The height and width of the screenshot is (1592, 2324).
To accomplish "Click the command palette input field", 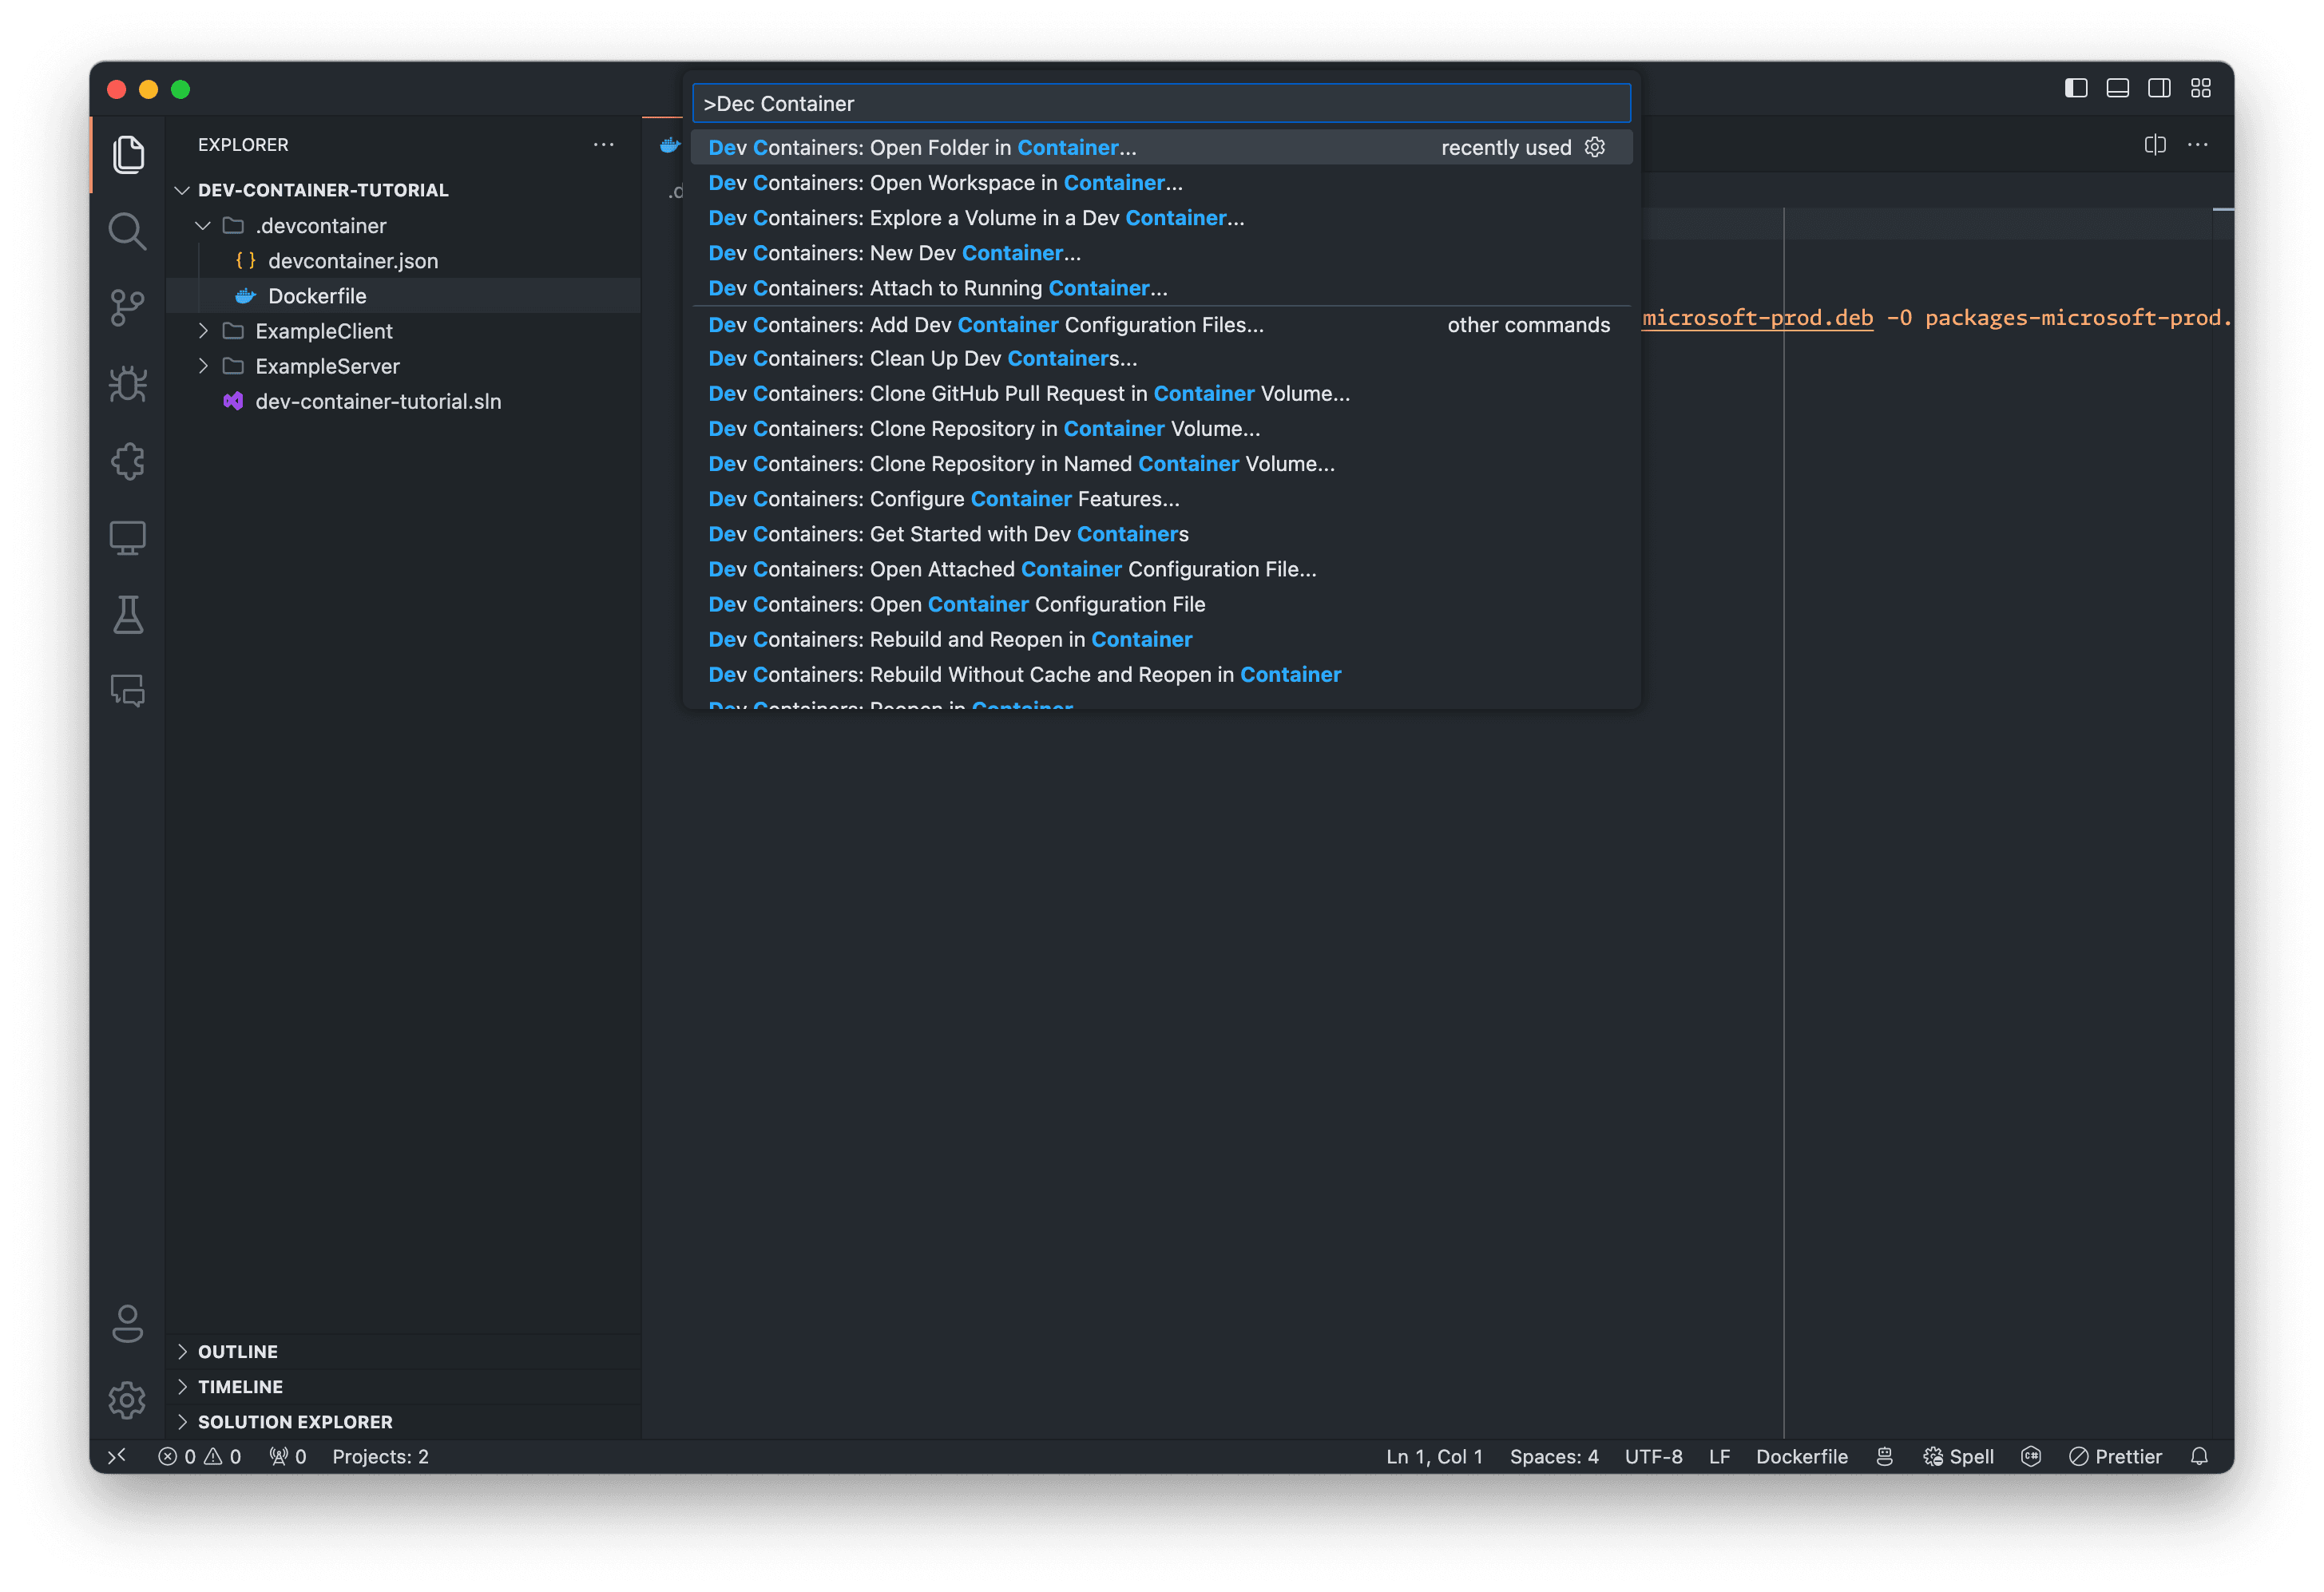I will 1160,102.
